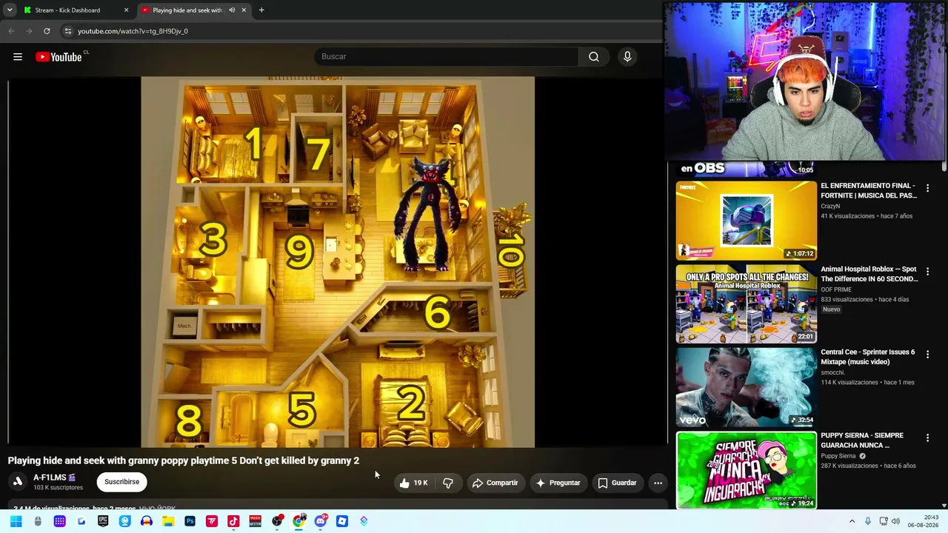Viewport: 948px width, 533px height.
Task: Click the Compartir share button
Action: pyautogui.click(x=495, y=483)
